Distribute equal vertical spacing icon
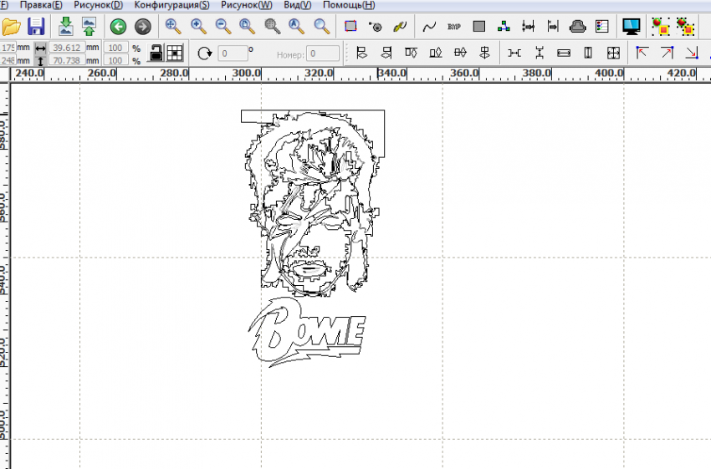 tap(540, 53)
